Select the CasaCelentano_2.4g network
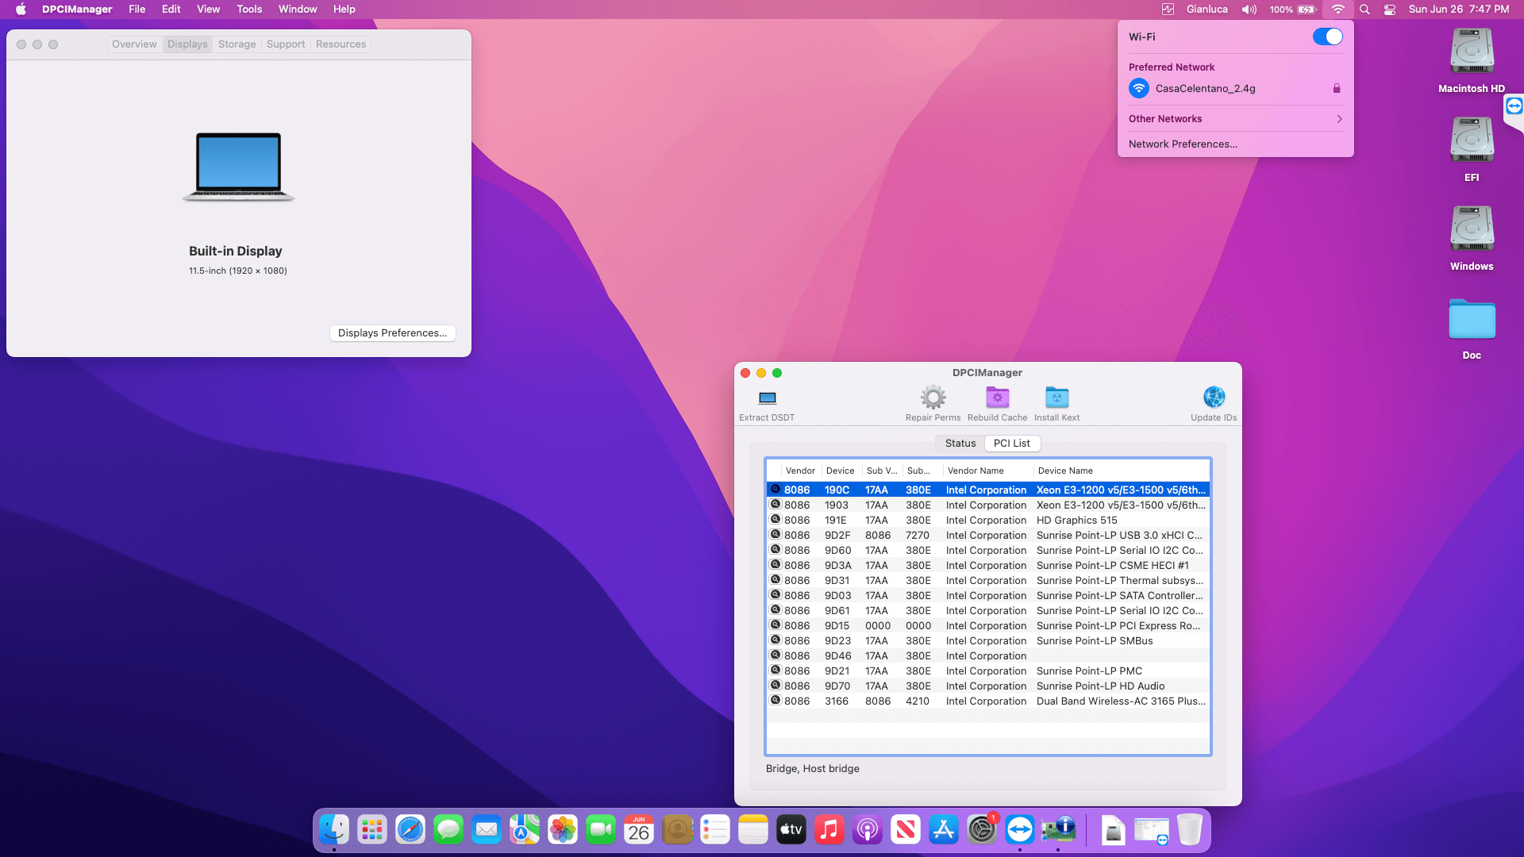Screen dimensions: 1524x857 [1235, 89]
